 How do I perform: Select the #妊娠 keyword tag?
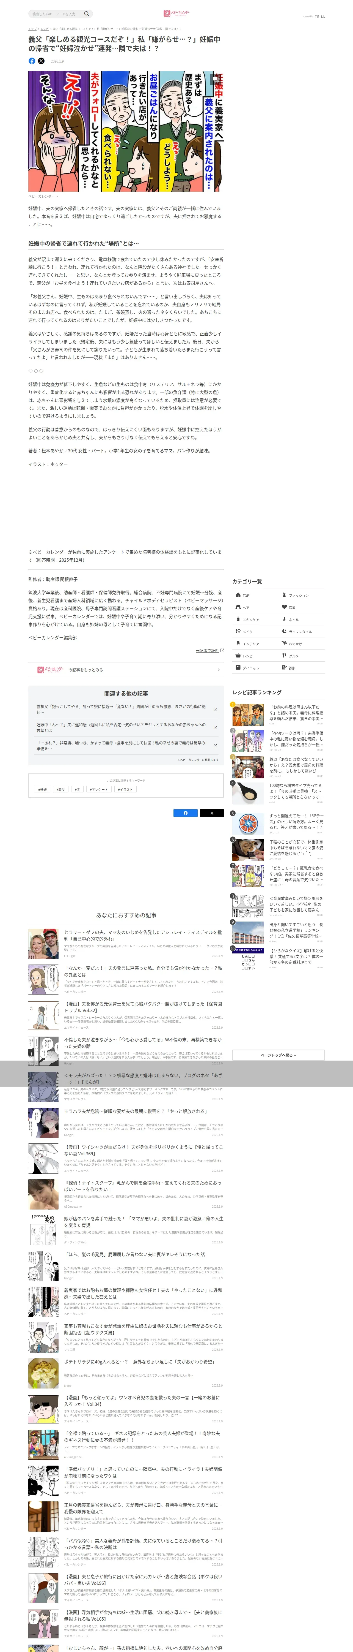[43, 789]
